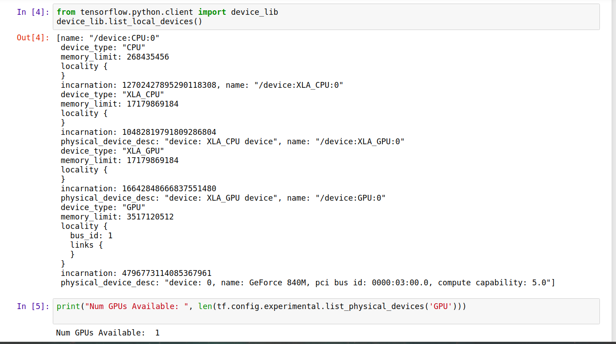This screenshot has width=616, height=344.
Task: Click the bus_id: 1 locality line
Action: coord(92,235)
